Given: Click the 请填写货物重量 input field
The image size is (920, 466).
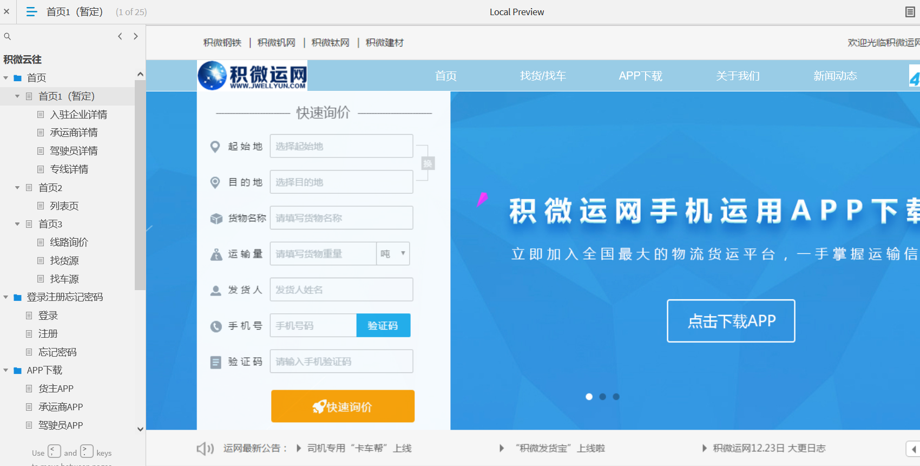Looking at the screenshot, I should pos(323,253).
